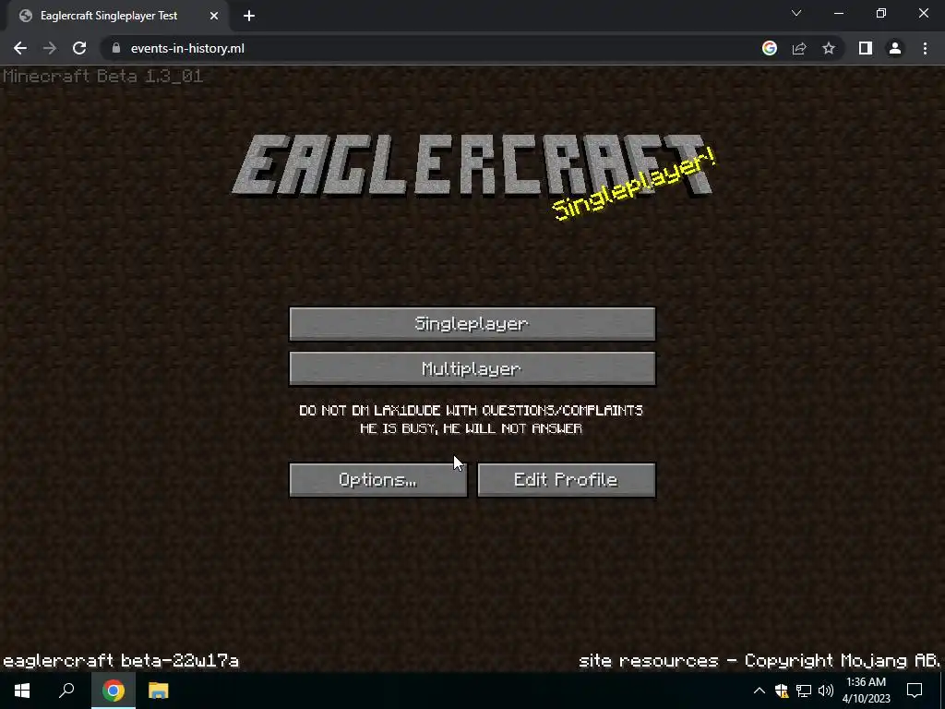Open the clock showing 1:36 AM

coord(866,691)
